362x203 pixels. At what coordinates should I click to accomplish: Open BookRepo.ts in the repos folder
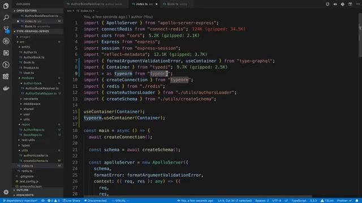pos(37,135)
